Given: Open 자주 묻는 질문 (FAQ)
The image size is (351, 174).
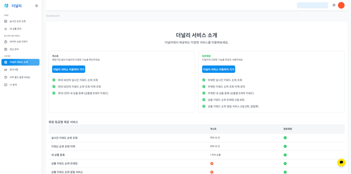Looking at the screenshot, I should (20, 77).
